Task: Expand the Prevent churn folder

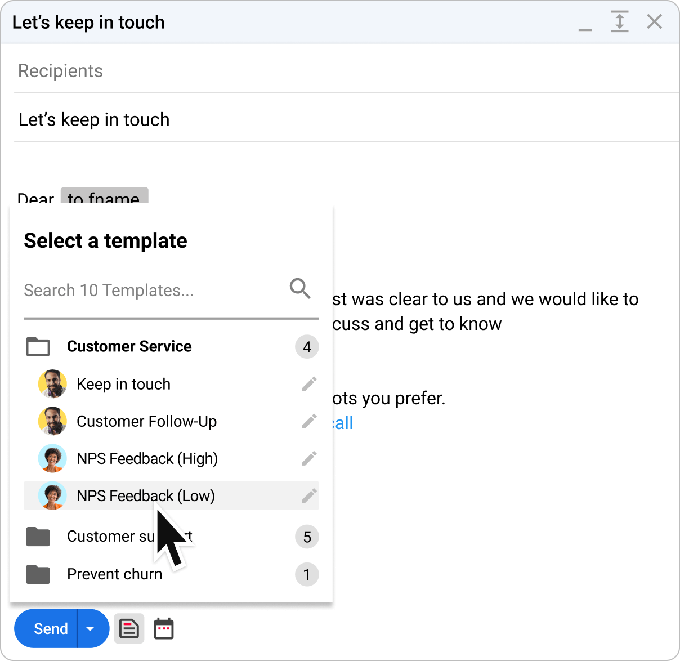Action: pyautogui.click(x=114, y=574)
